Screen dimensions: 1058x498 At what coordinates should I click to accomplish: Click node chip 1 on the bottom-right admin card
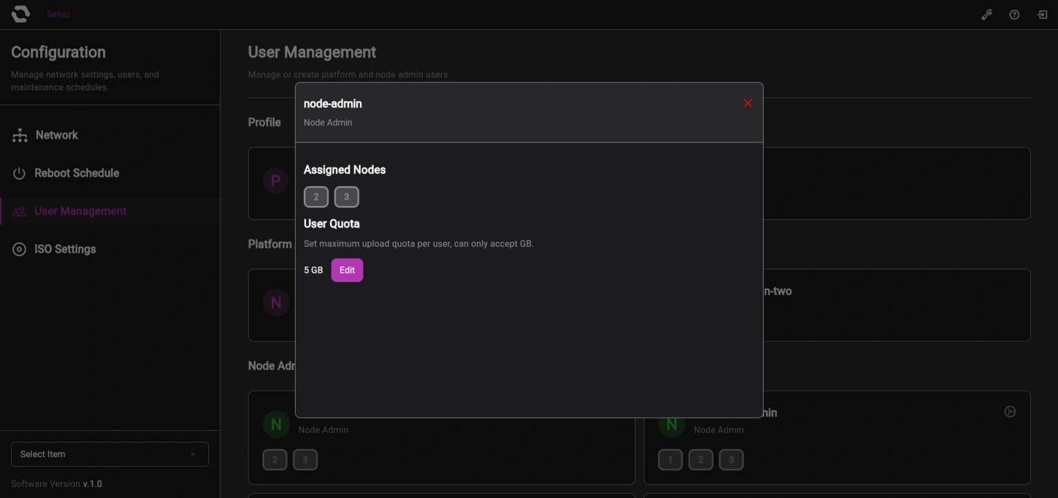[670, 459]
